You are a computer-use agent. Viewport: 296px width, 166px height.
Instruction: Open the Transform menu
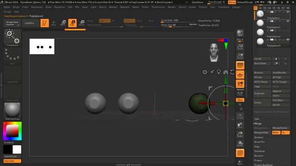pyautogui.click(x=223, y=7)
